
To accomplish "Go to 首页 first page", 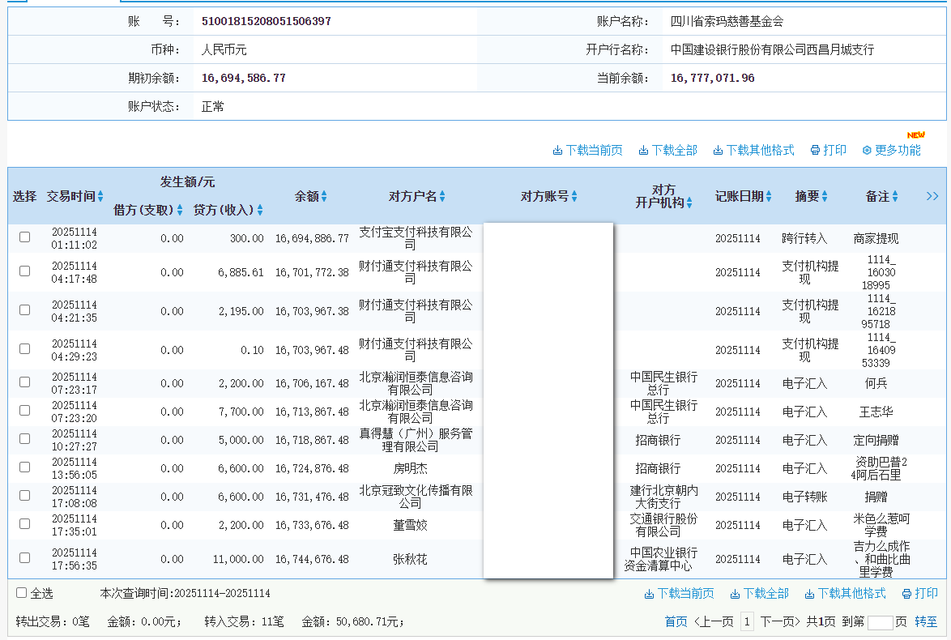I will [x=675, y=621].
